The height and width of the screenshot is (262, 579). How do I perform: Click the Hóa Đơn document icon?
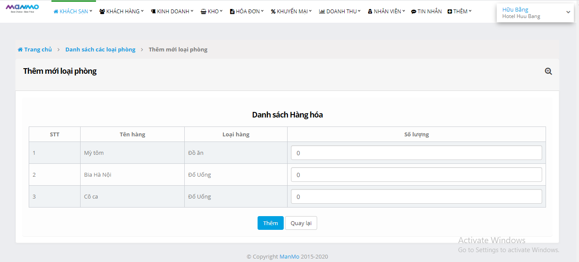232,12
